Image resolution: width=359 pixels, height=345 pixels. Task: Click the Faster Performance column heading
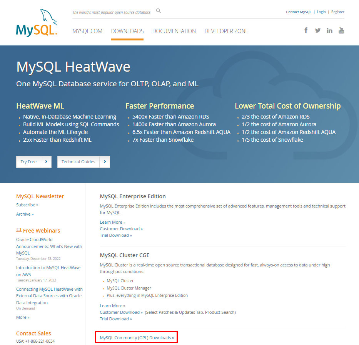point(160,106)
